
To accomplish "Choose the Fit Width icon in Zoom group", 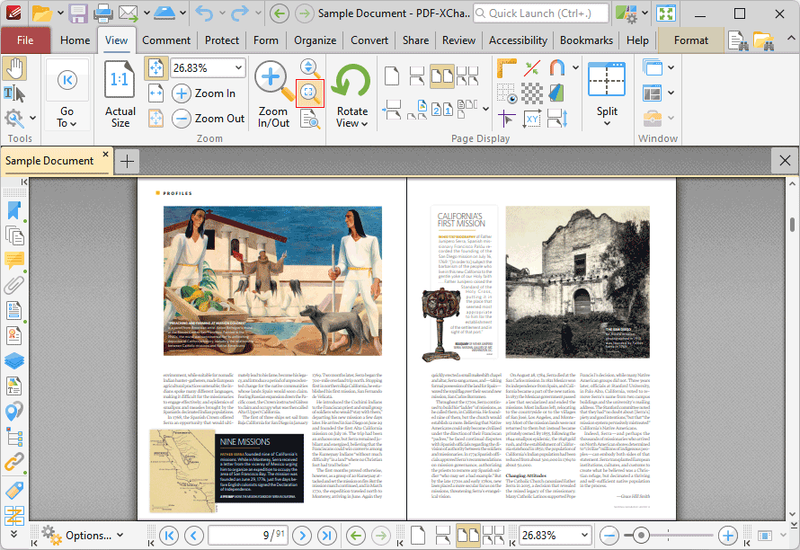I will point(156,93).
